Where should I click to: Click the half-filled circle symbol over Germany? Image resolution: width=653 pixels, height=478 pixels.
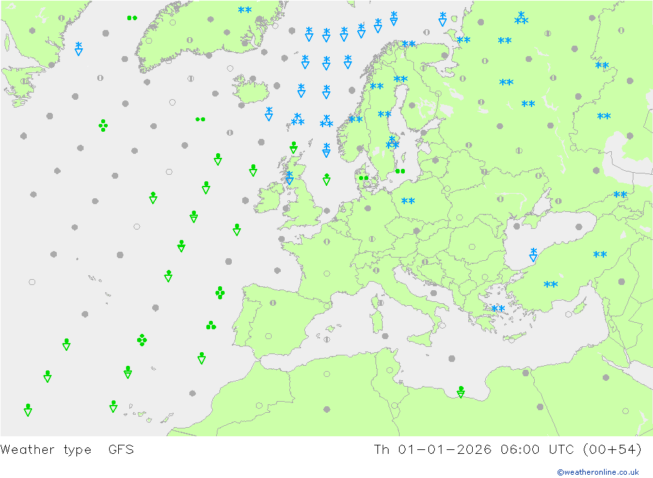(372, 239)
